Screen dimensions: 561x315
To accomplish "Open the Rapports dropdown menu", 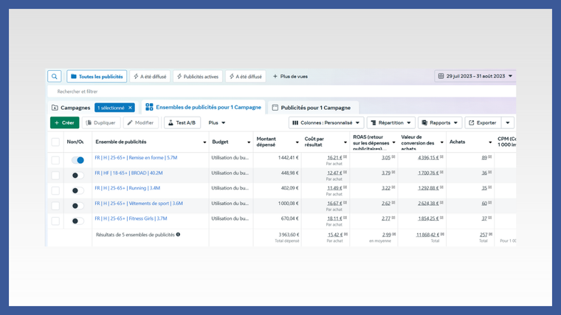I will tap(440, 122).
